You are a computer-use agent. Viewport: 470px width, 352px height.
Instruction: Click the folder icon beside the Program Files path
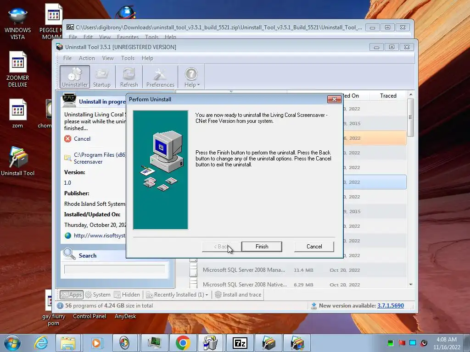tap(68, 158)
